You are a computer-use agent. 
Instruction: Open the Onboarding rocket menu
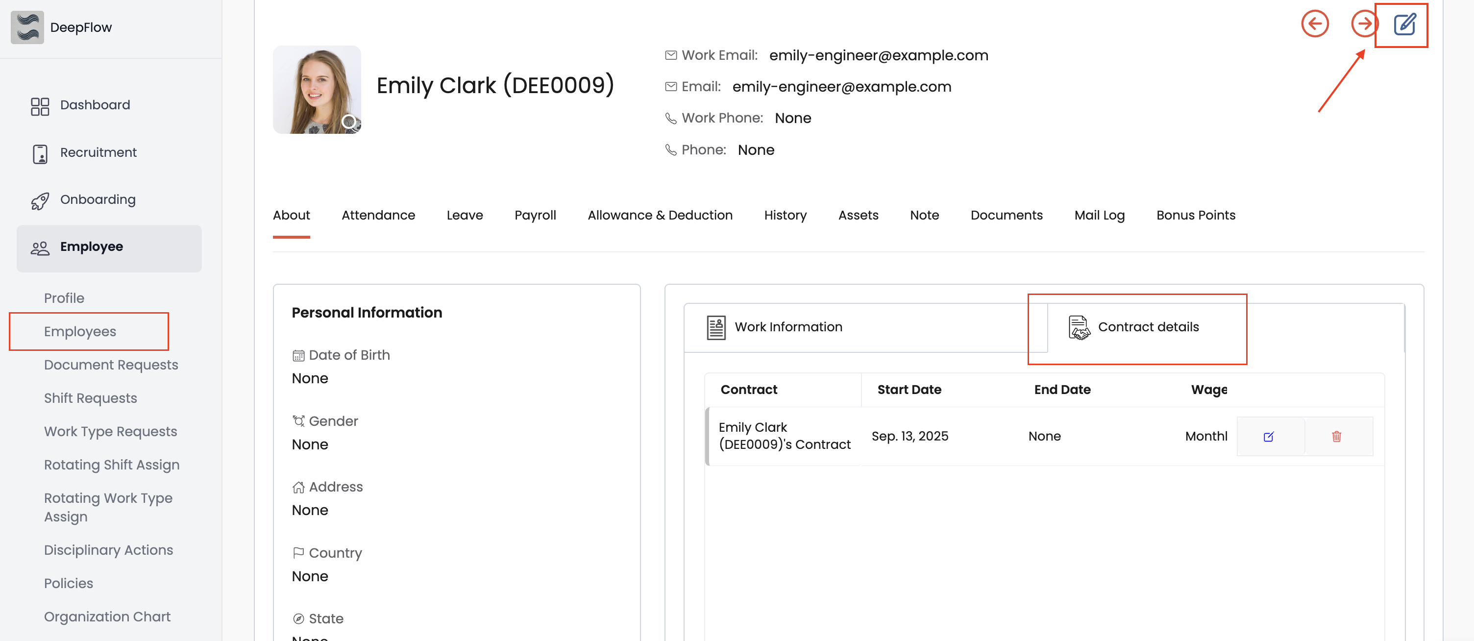(98, 200)
